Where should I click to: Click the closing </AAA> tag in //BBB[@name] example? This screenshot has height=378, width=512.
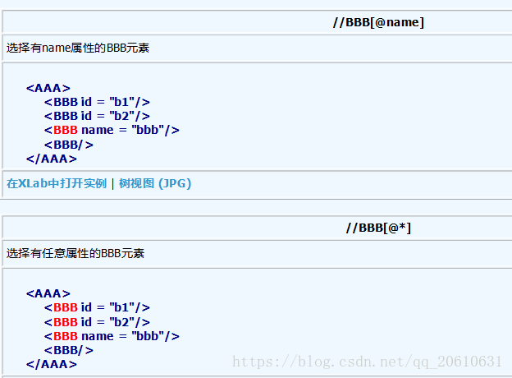52,159
